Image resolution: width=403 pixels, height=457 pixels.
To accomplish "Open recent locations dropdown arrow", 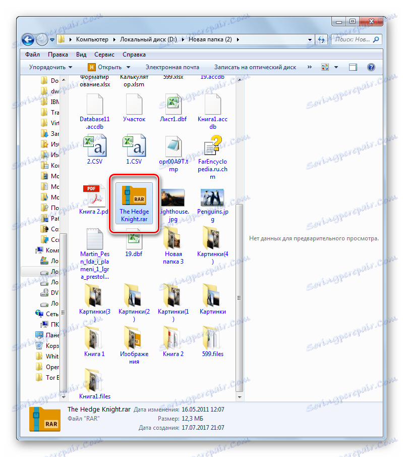I will [x=52, y=39].
